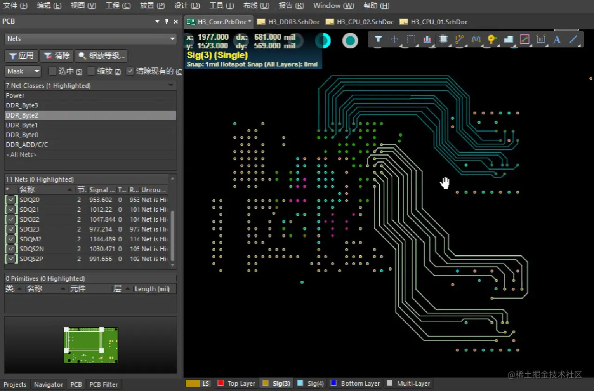Image resolution: width=594 pixels, height=391 pixels.
Task: Select the place via tool
Action: [492, 40]
